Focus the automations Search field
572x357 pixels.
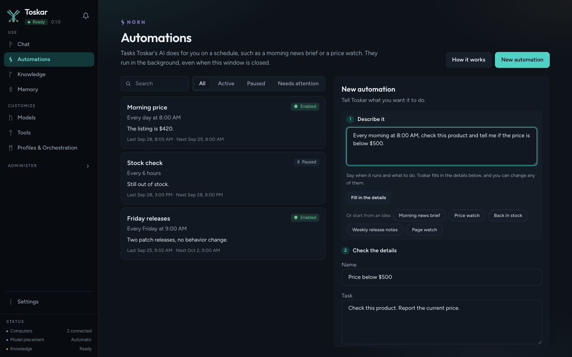pos(155,84)
